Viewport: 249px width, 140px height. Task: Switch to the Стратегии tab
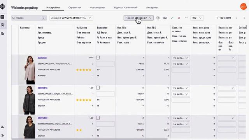pyautogui.click(x=75, y=7)
